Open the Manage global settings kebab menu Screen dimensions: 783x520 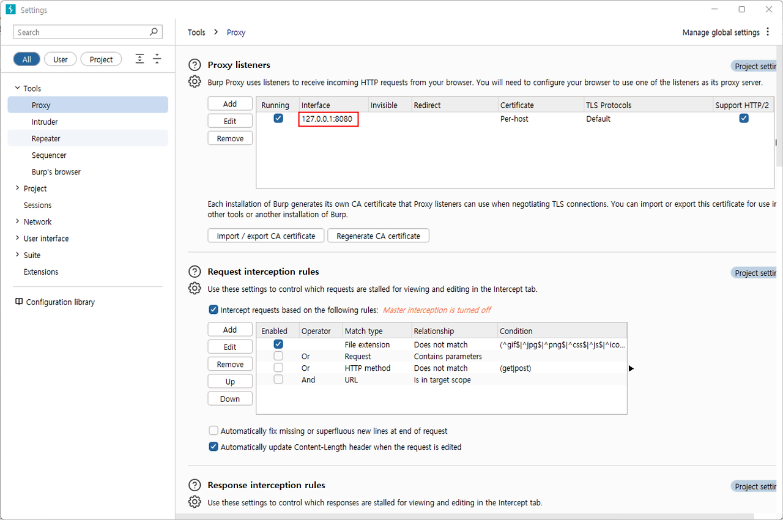[x=768, y=32]
